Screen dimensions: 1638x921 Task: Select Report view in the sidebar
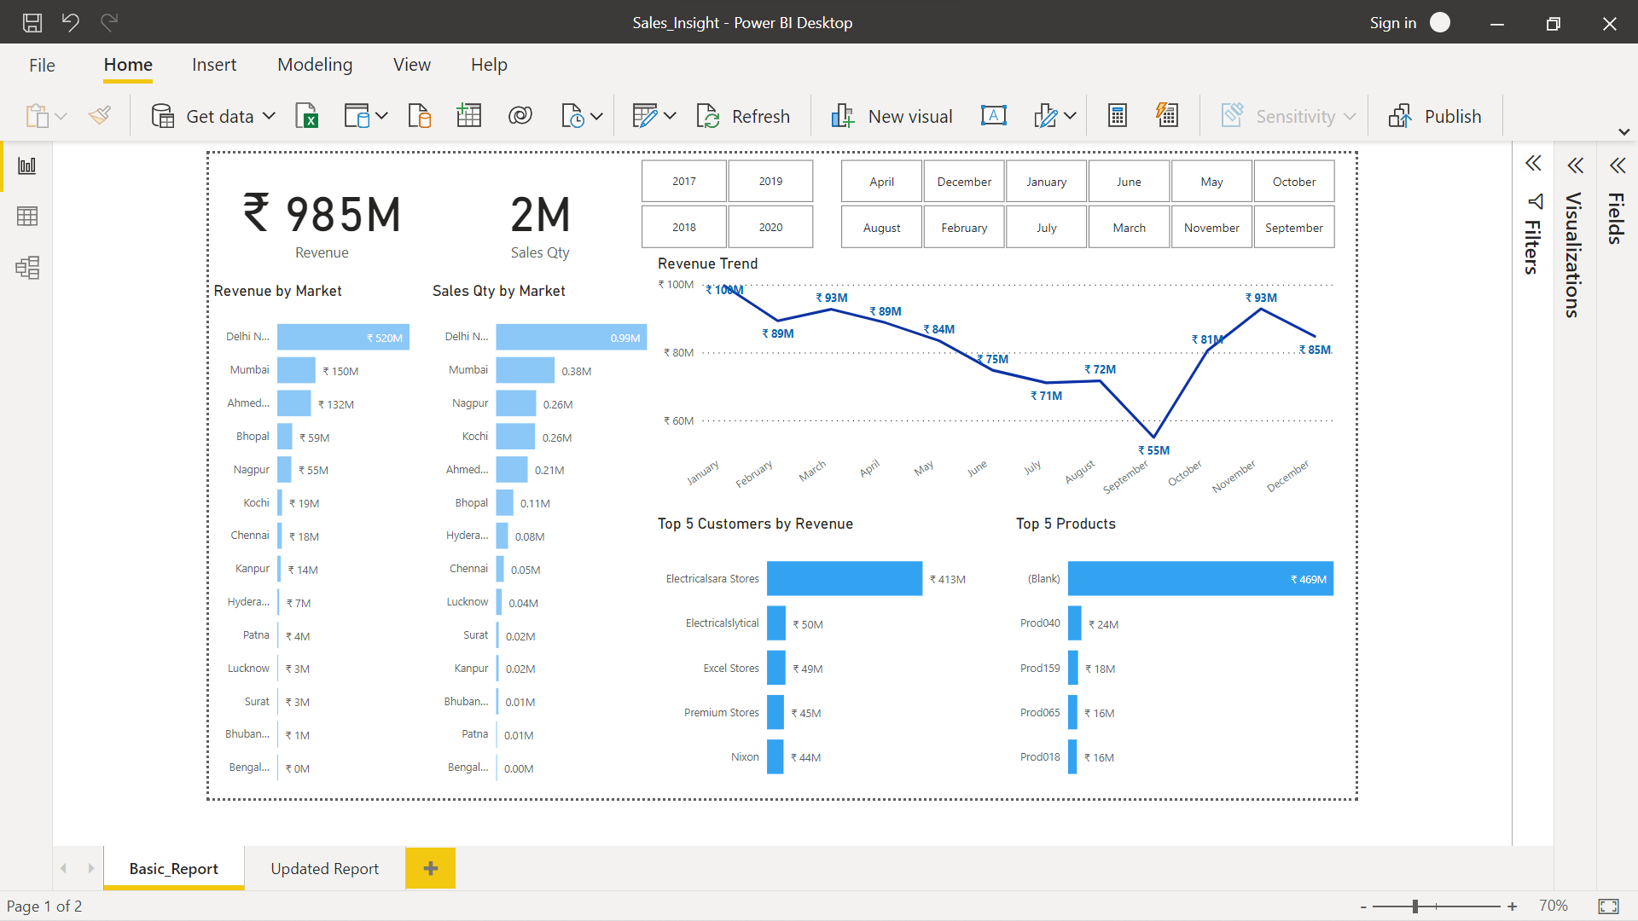pos(27,165)
